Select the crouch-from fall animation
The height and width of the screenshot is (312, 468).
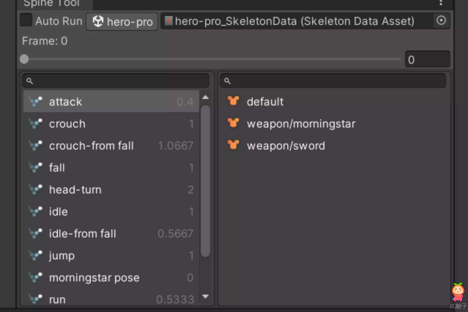pos(111,145)
